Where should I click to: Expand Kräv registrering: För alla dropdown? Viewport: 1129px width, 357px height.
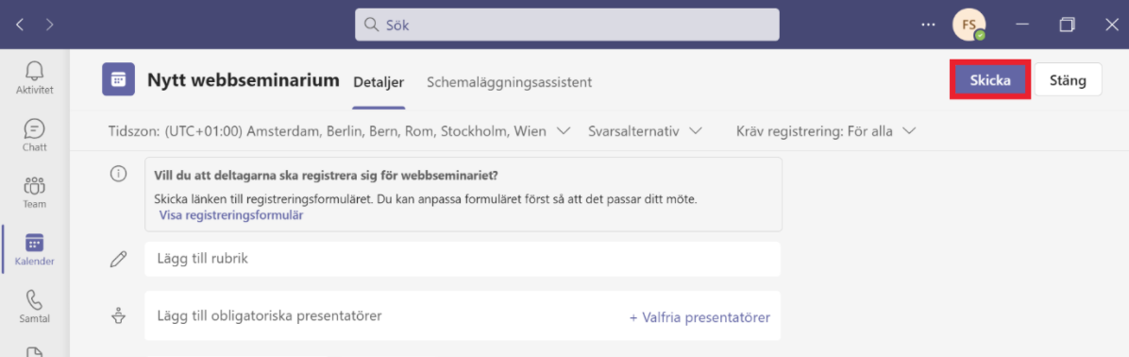826,131
